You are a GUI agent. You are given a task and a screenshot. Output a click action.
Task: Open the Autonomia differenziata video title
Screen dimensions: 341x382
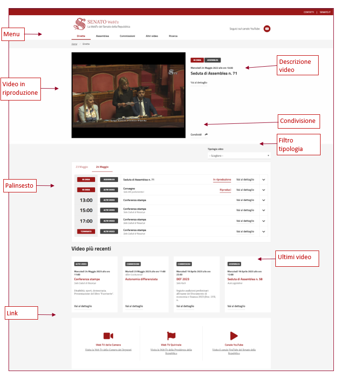click(x=141, y=279)
